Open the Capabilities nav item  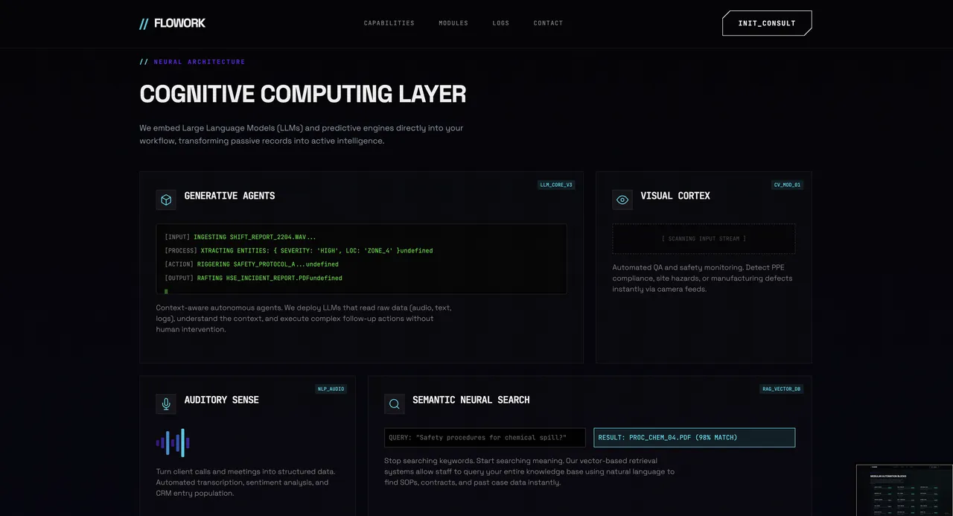389,23
